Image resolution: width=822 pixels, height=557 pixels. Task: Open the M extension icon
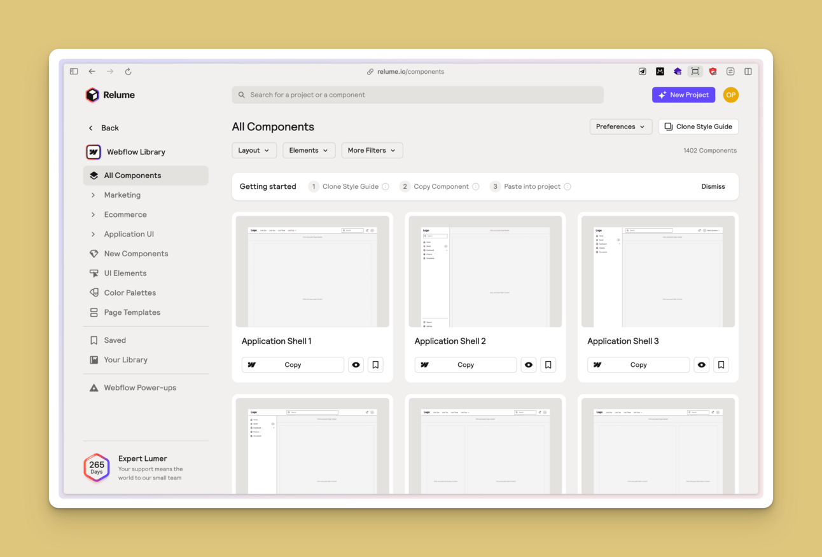point(660,71)
